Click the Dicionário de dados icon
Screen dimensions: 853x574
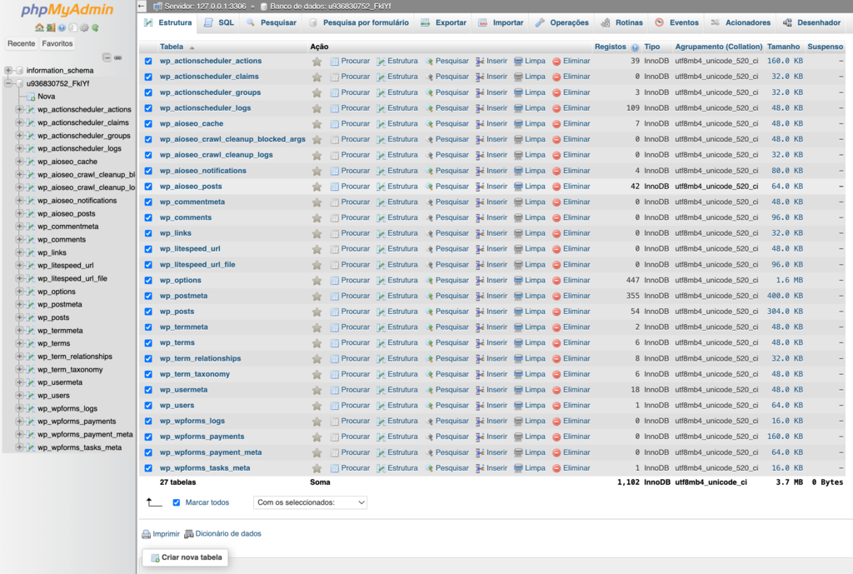coord(189,534)
